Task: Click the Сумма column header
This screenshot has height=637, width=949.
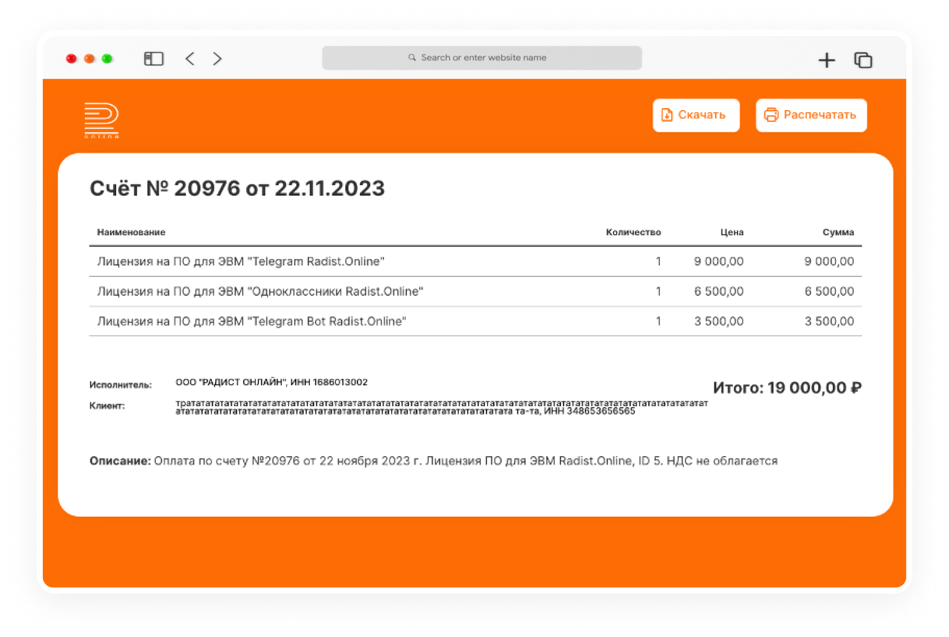Action: [x=838, y=232]
